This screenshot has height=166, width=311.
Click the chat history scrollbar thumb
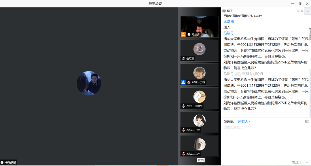(310, 34)
